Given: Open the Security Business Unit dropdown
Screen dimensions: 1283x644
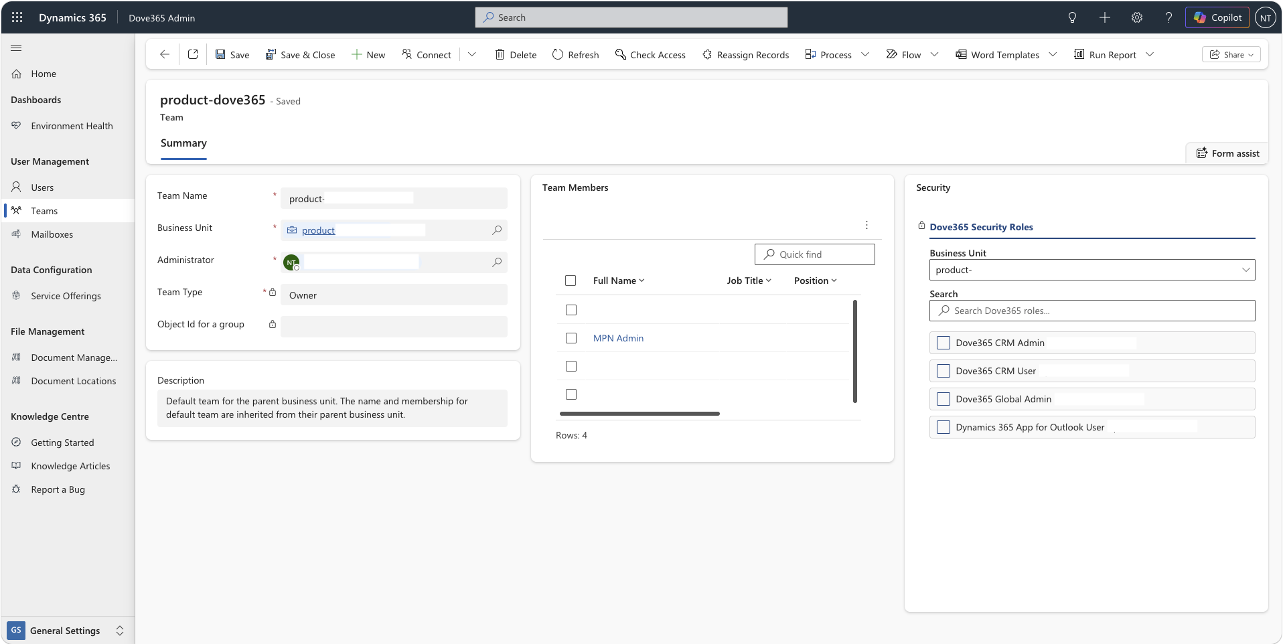Looking at the screenshot, I should point(1092,270).
